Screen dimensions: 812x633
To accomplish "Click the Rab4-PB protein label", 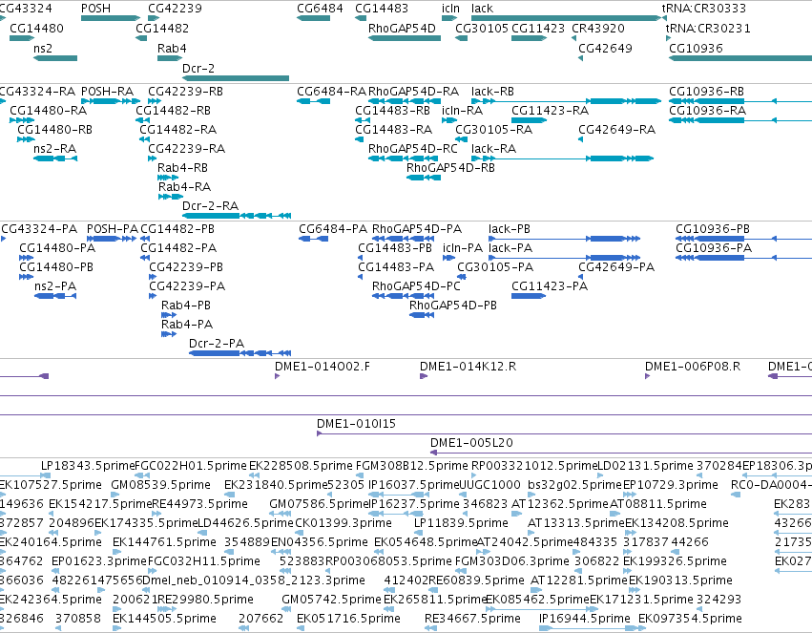I will 186,306.
